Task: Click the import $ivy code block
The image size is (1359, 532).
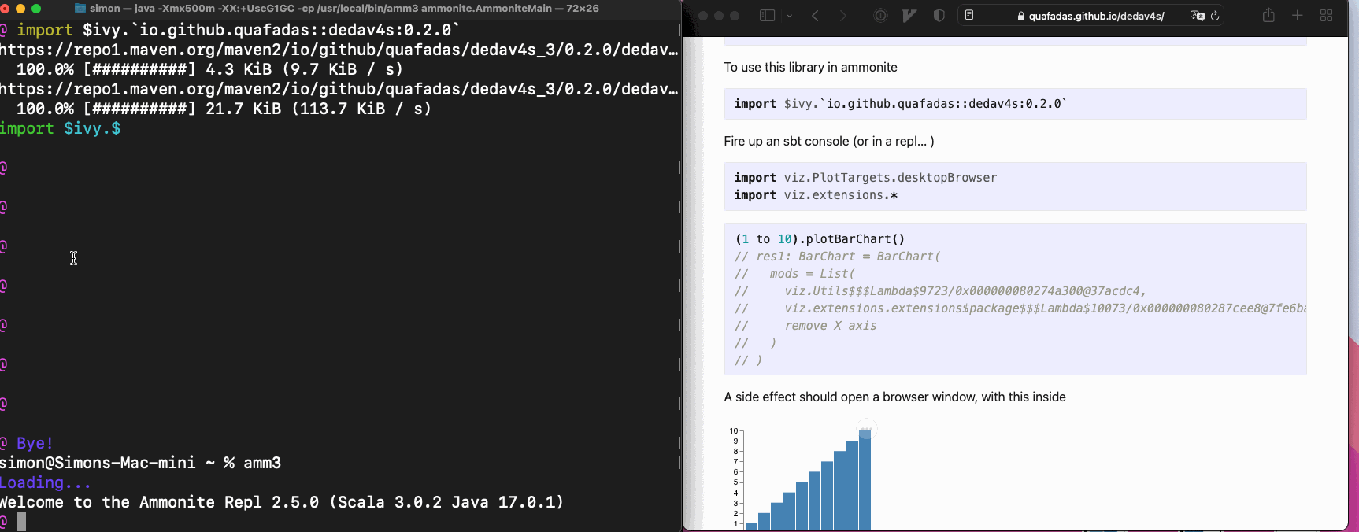Action: tap(1015, 104)
